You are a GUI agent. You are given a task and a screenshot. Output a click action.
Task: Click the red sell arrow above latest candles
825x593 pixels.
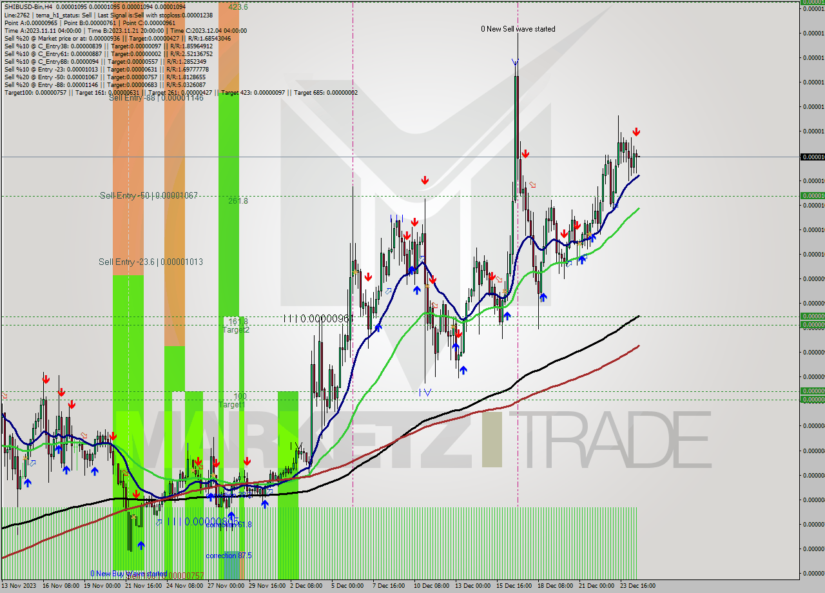click(x=636, y=132)
